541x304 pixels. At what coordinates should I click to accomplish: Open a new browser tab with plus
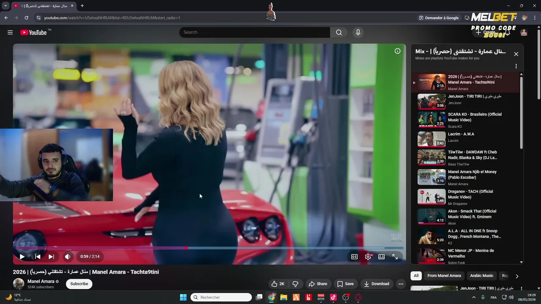[82, 6]
